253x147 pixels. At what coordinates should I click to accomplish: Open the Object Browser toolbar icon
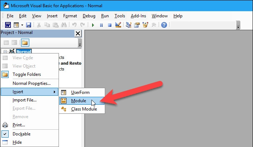click(x=145, y=25)
